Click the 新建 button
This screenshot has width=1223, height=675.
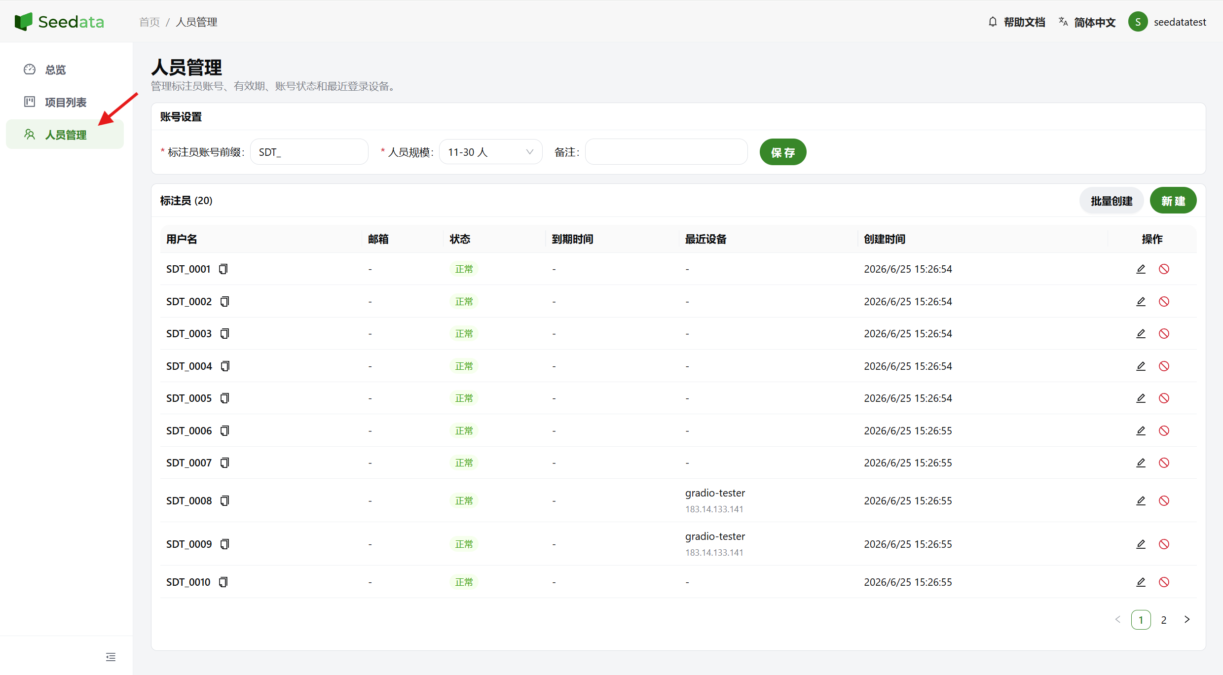coord(1173,201)
